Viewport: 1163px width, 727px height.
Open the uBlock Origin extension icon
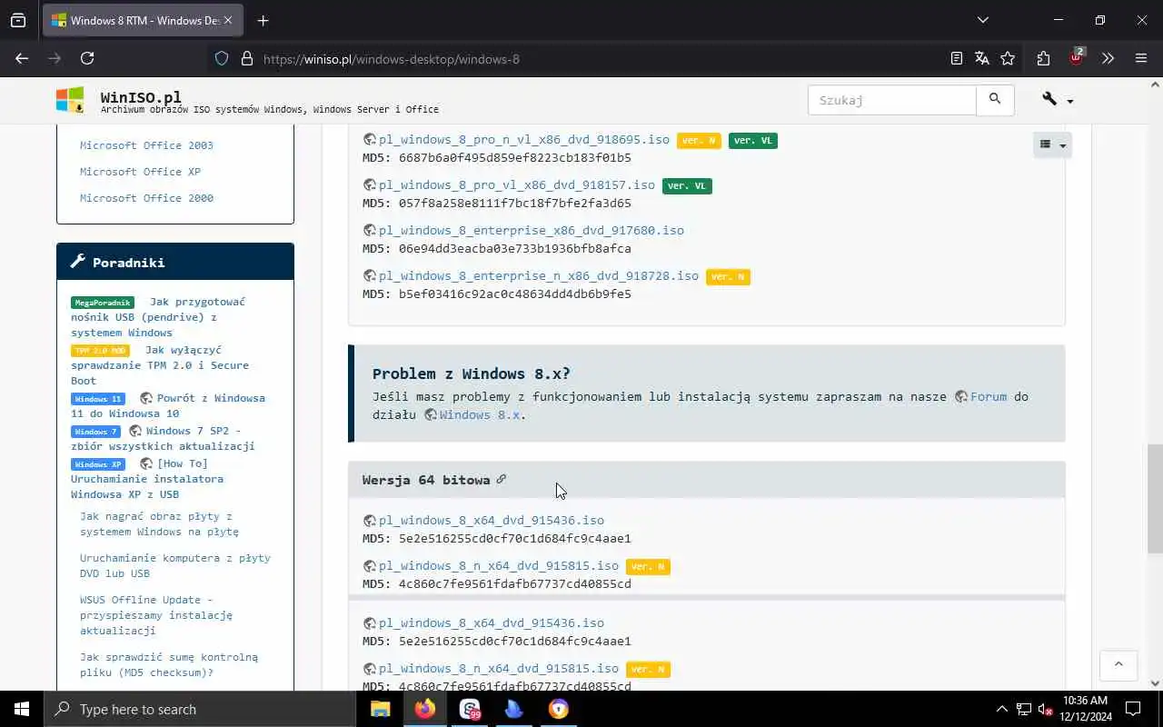[1077, 57]
